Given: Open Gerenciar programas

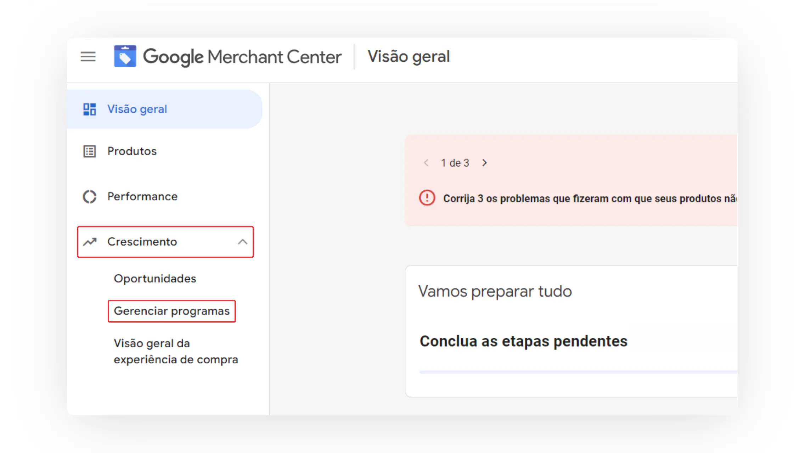Looking at the screenshot, I should pyautogui.click(x=171, y=311).
